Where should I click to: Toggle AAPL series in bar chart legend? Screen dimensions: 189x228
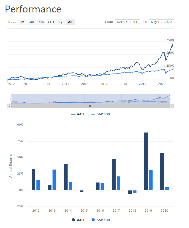point(78,220)
